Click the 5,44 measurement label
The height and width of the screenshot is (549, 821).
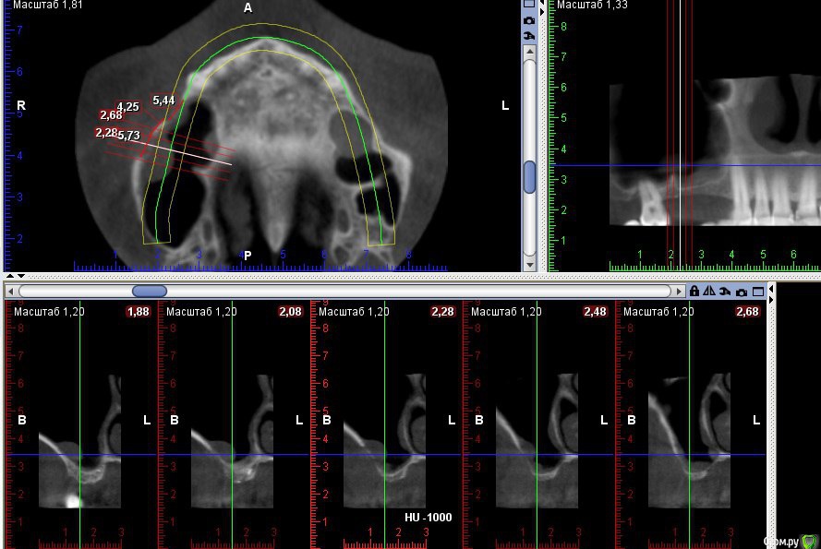pos(163,100)
